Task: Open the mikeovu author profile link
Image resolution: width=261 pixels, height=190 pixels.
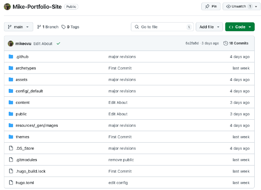Action: coord(23,43)
